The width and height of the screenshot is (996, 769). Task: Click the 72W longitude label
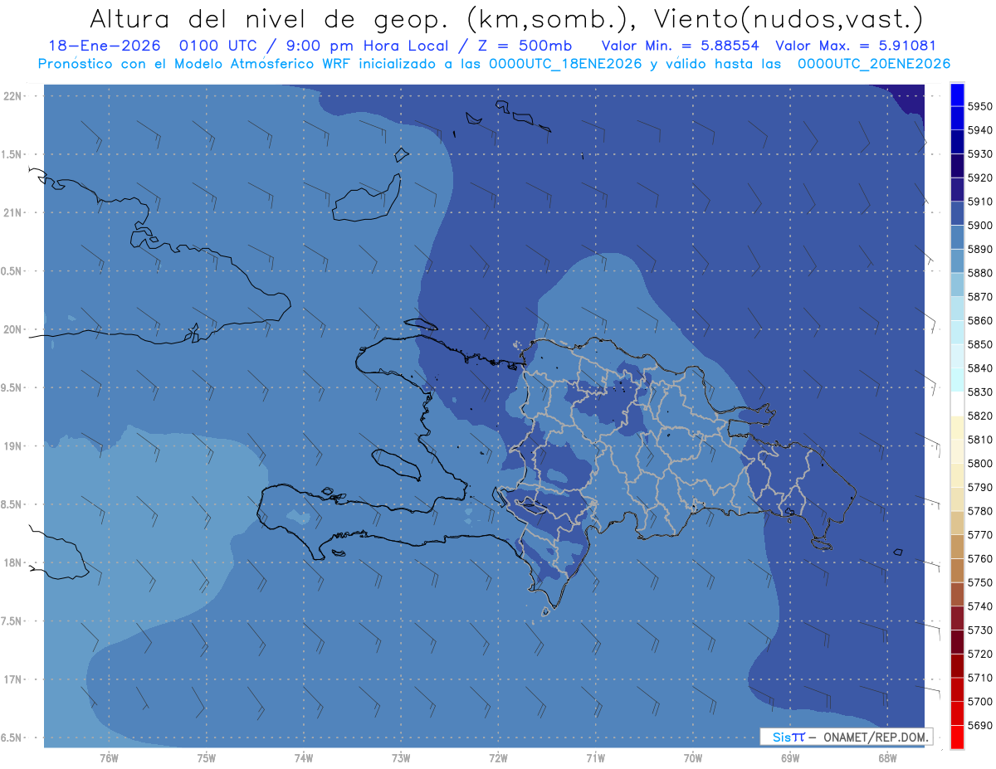pyautogui.click(x=498, y=758)
